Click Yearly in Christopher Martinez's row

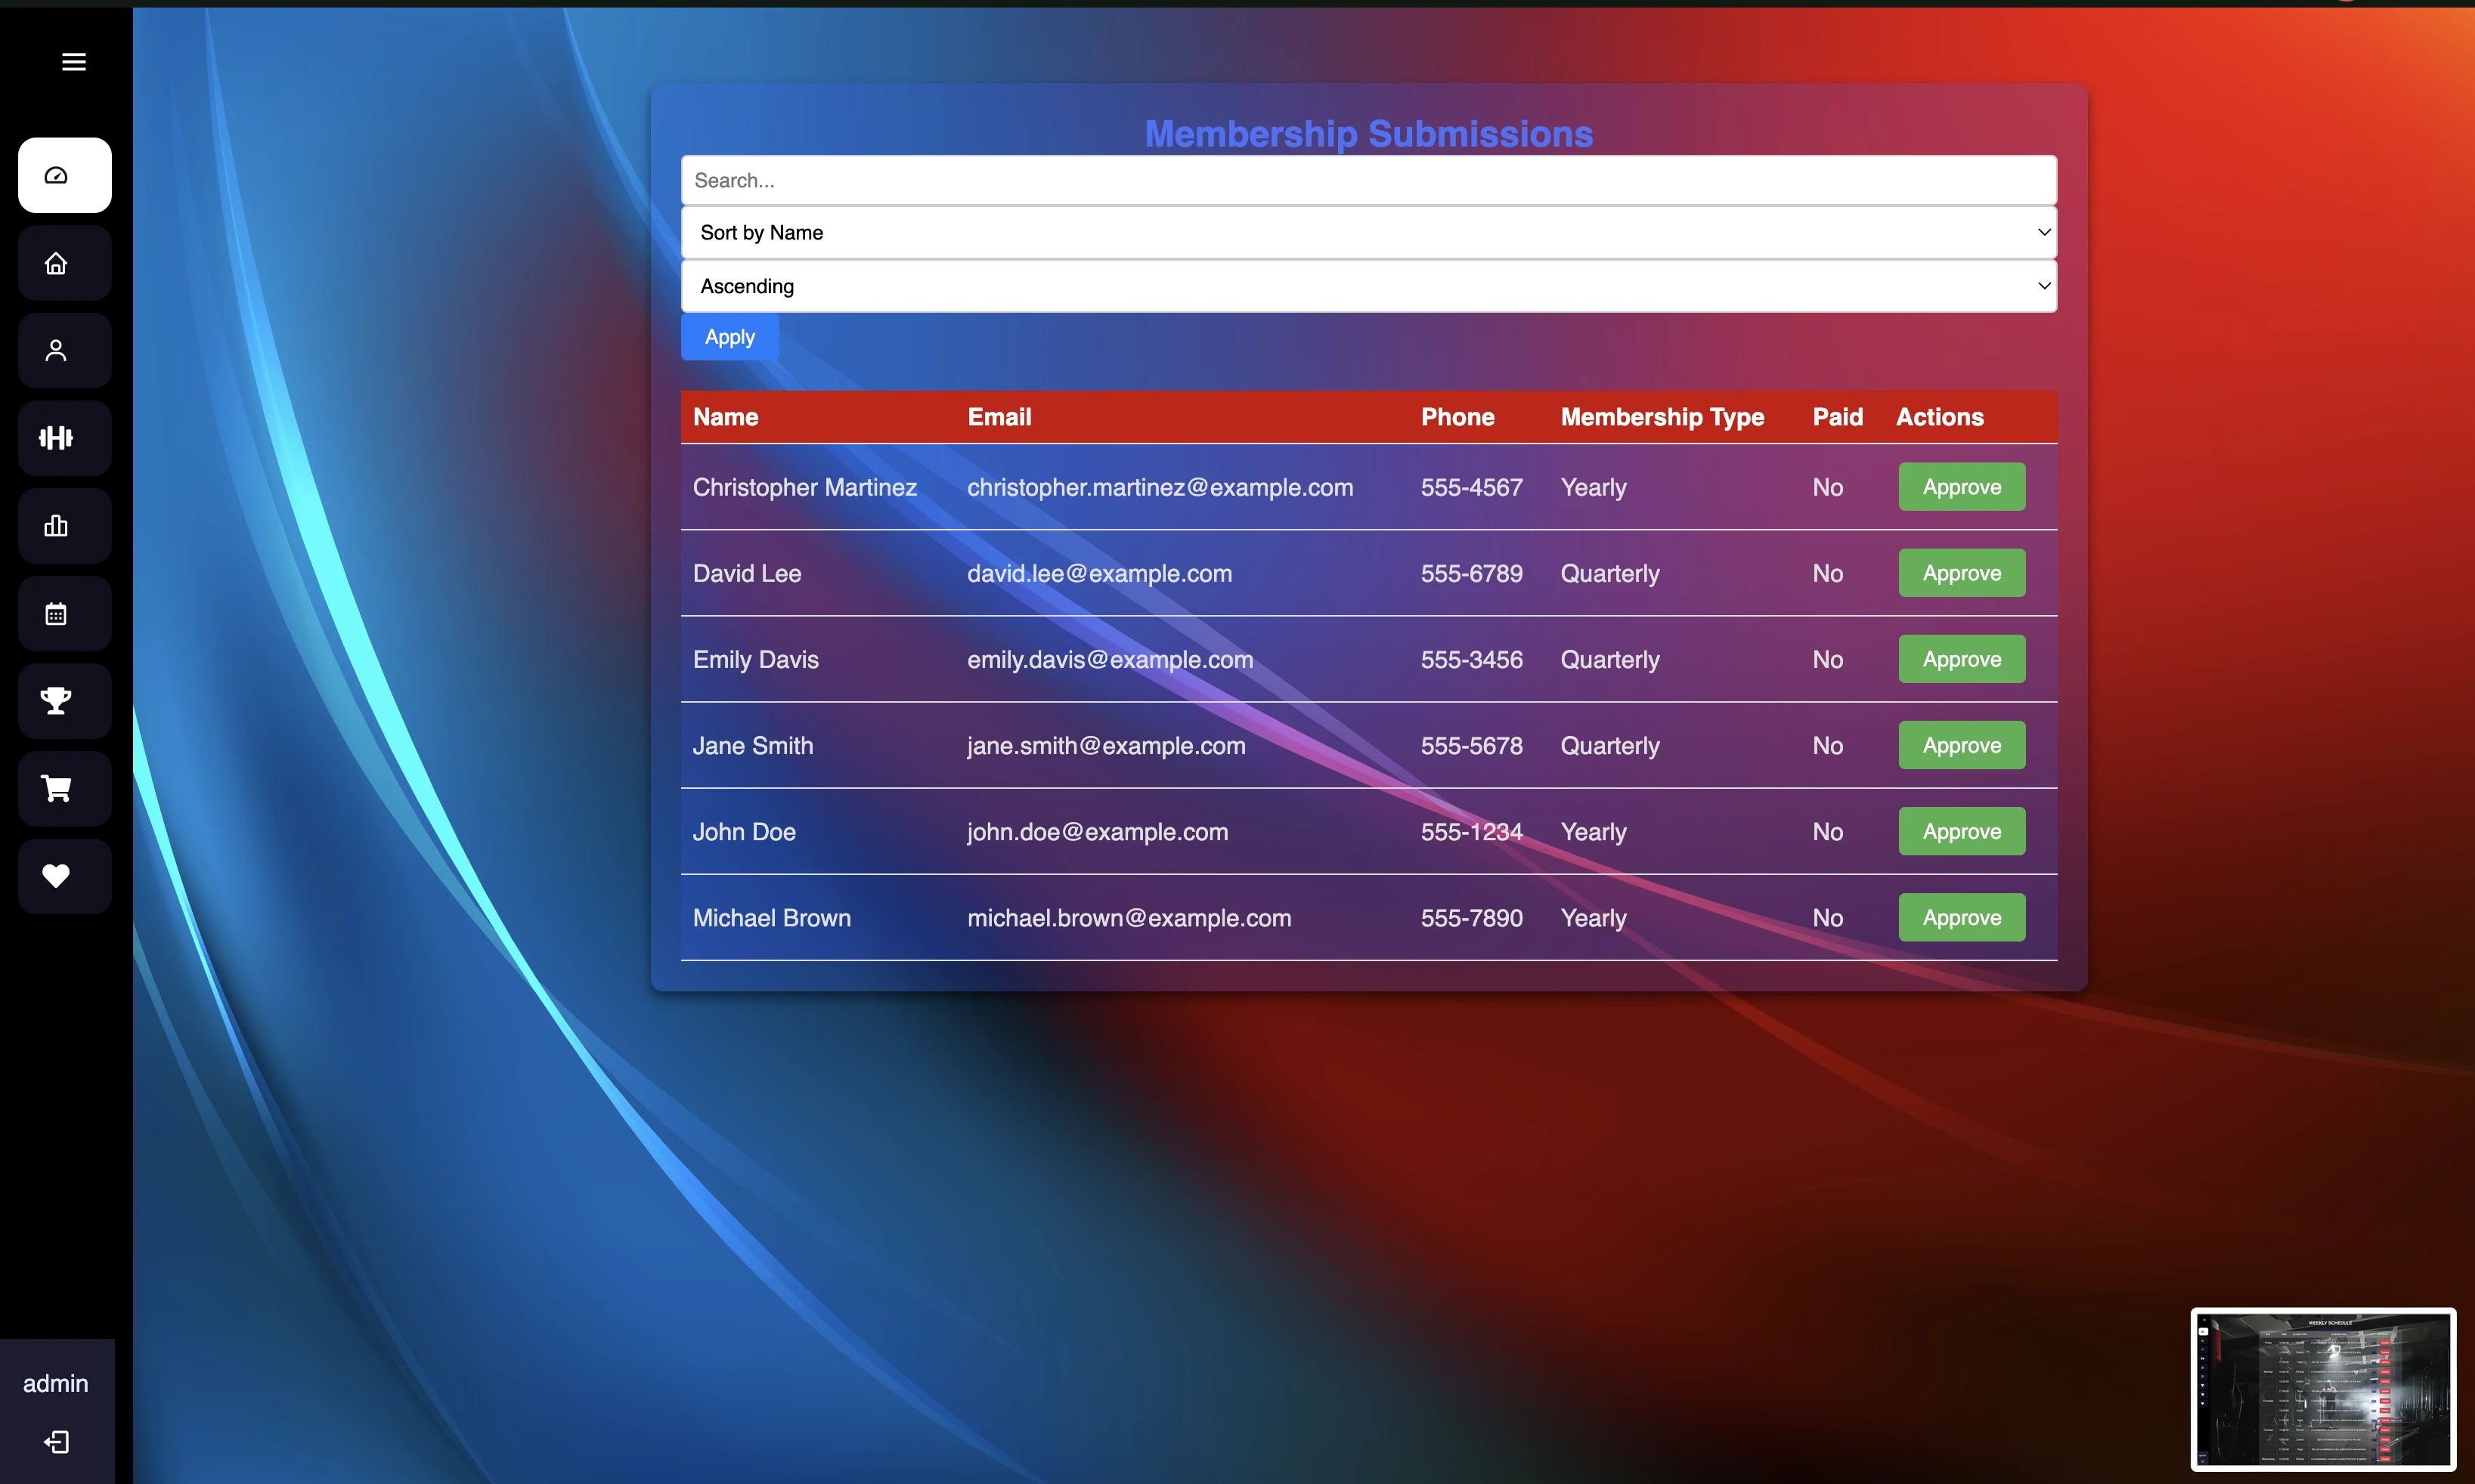1594,487
